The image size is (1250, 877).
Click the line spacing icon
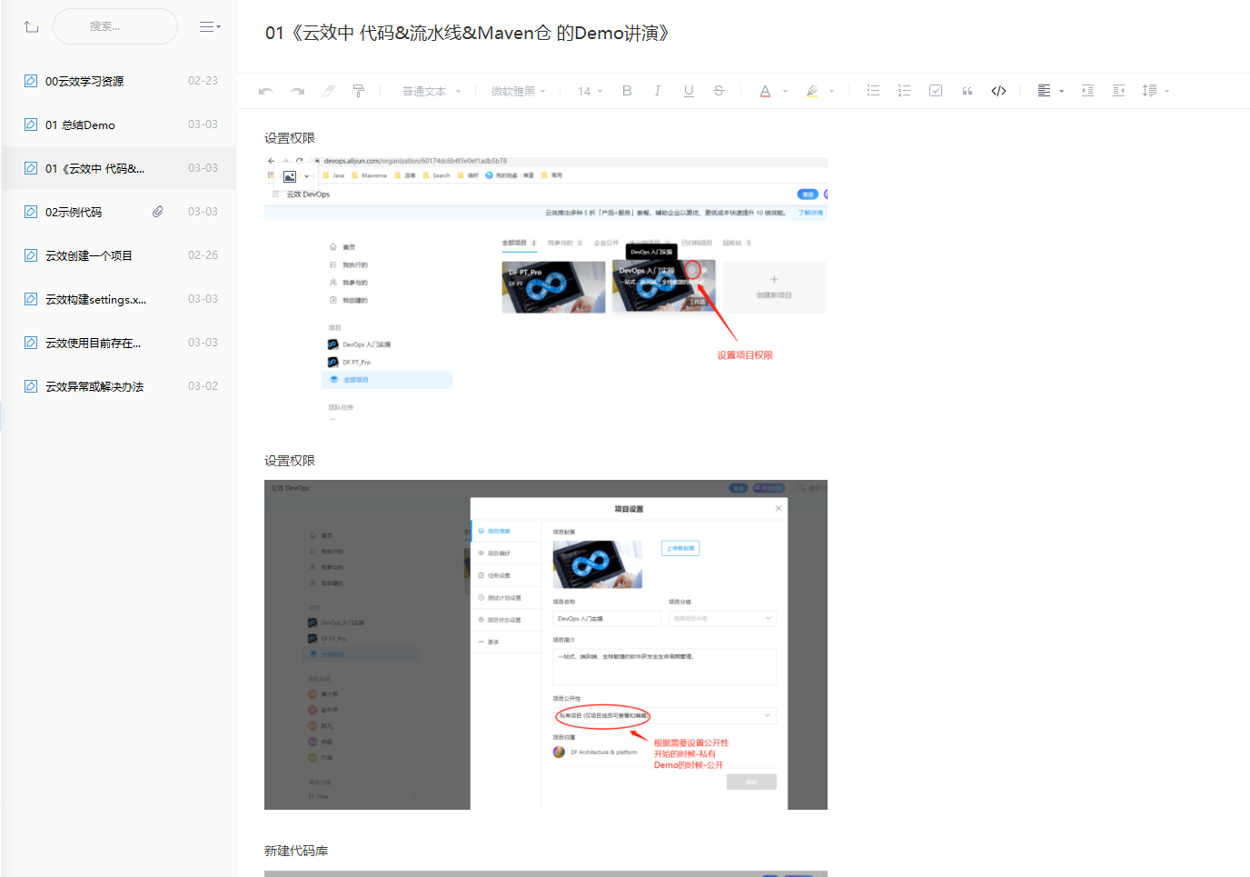[x=1150, y=91]
